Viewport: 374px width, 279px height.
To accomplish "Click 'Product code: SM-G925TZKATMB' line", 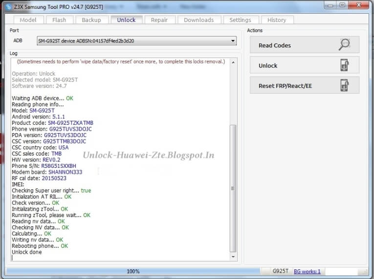I will tap(52, 123).
